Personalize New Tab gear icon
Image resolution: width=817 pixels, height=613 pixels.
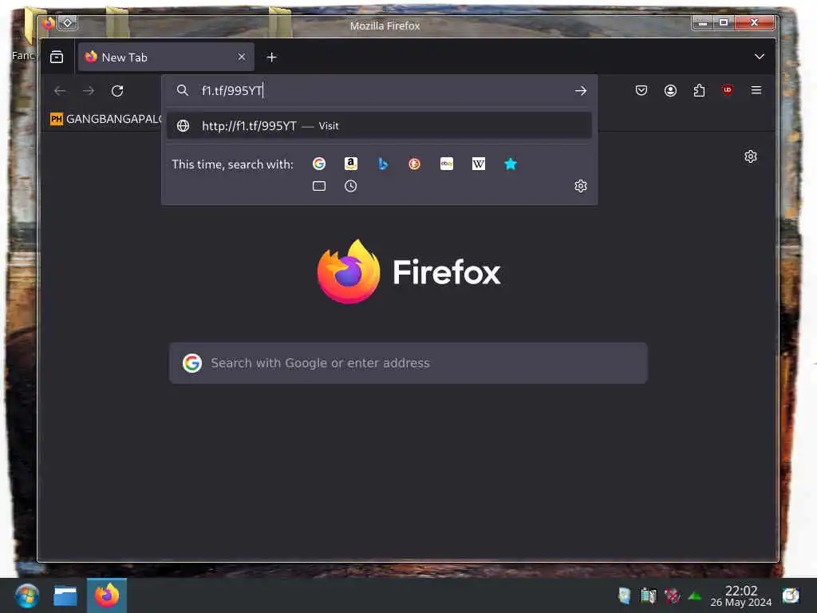750,156
